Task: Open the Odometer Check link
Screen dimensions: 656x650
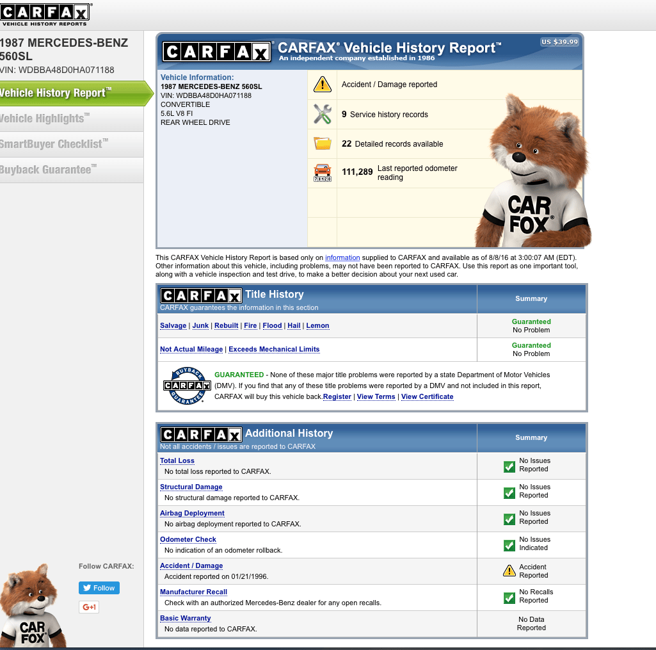Action: pos(188,540)
